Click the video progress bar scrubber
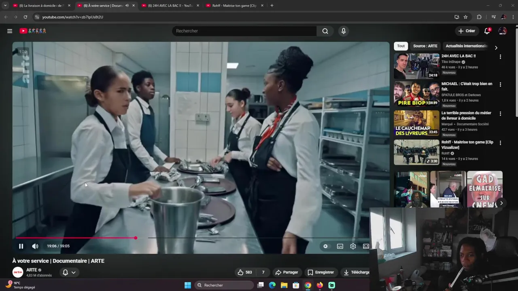Image resolution: width=518 pixels, height=291 pixels. pyautogui.click(x=136, y=238)
